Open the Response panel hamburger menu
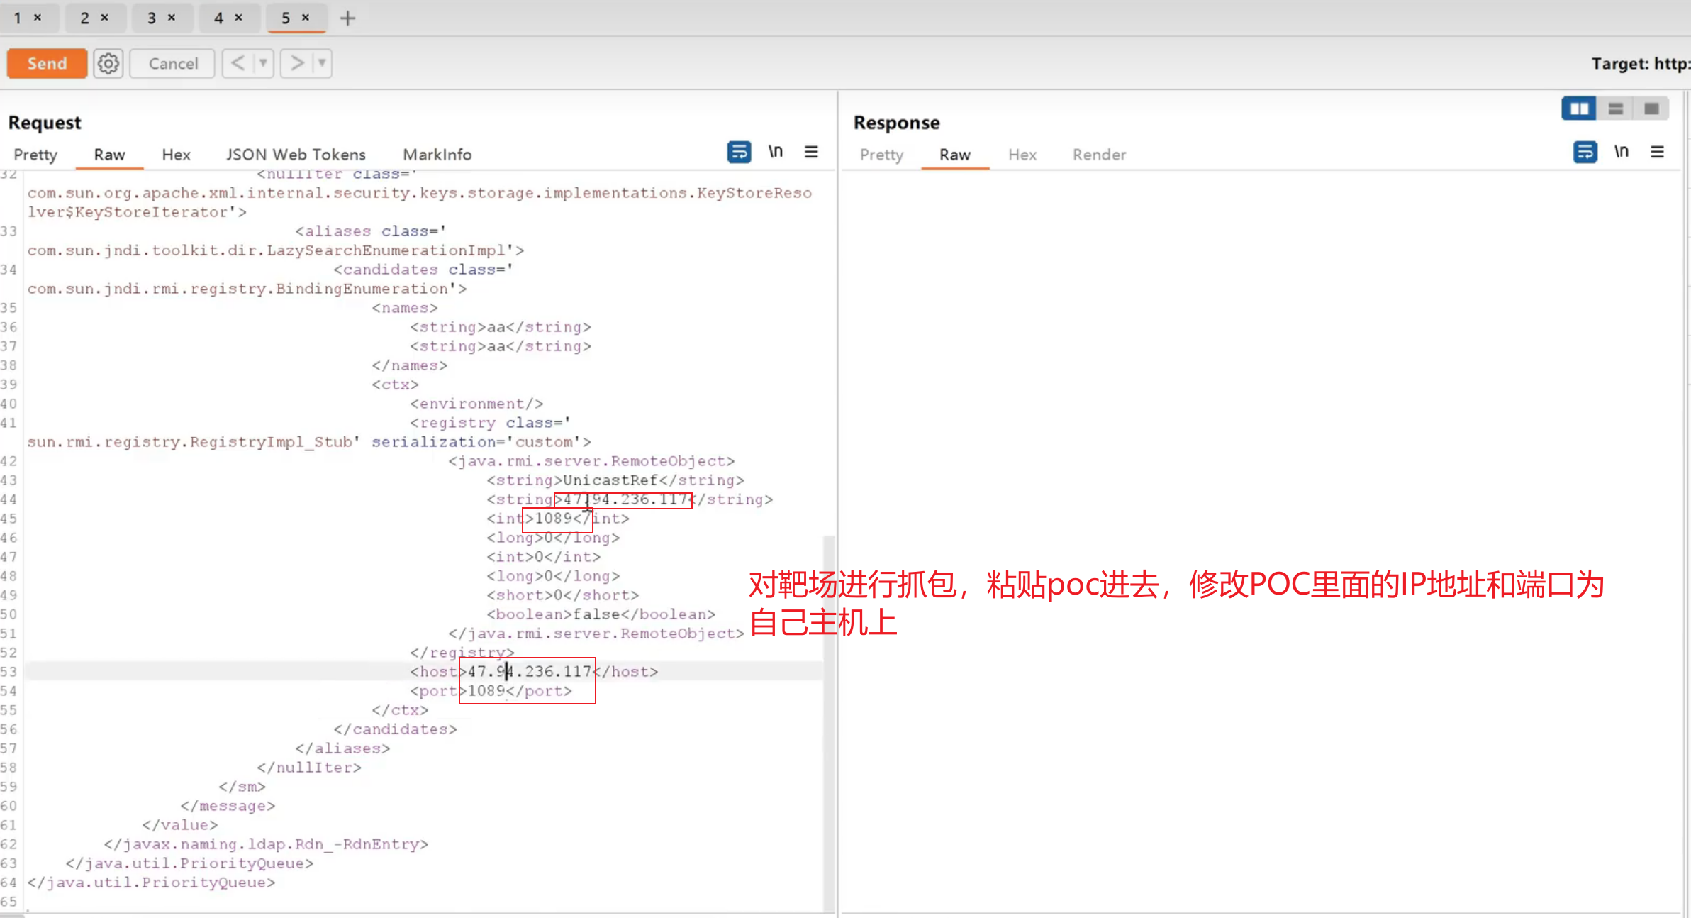 click(1657, 152)
